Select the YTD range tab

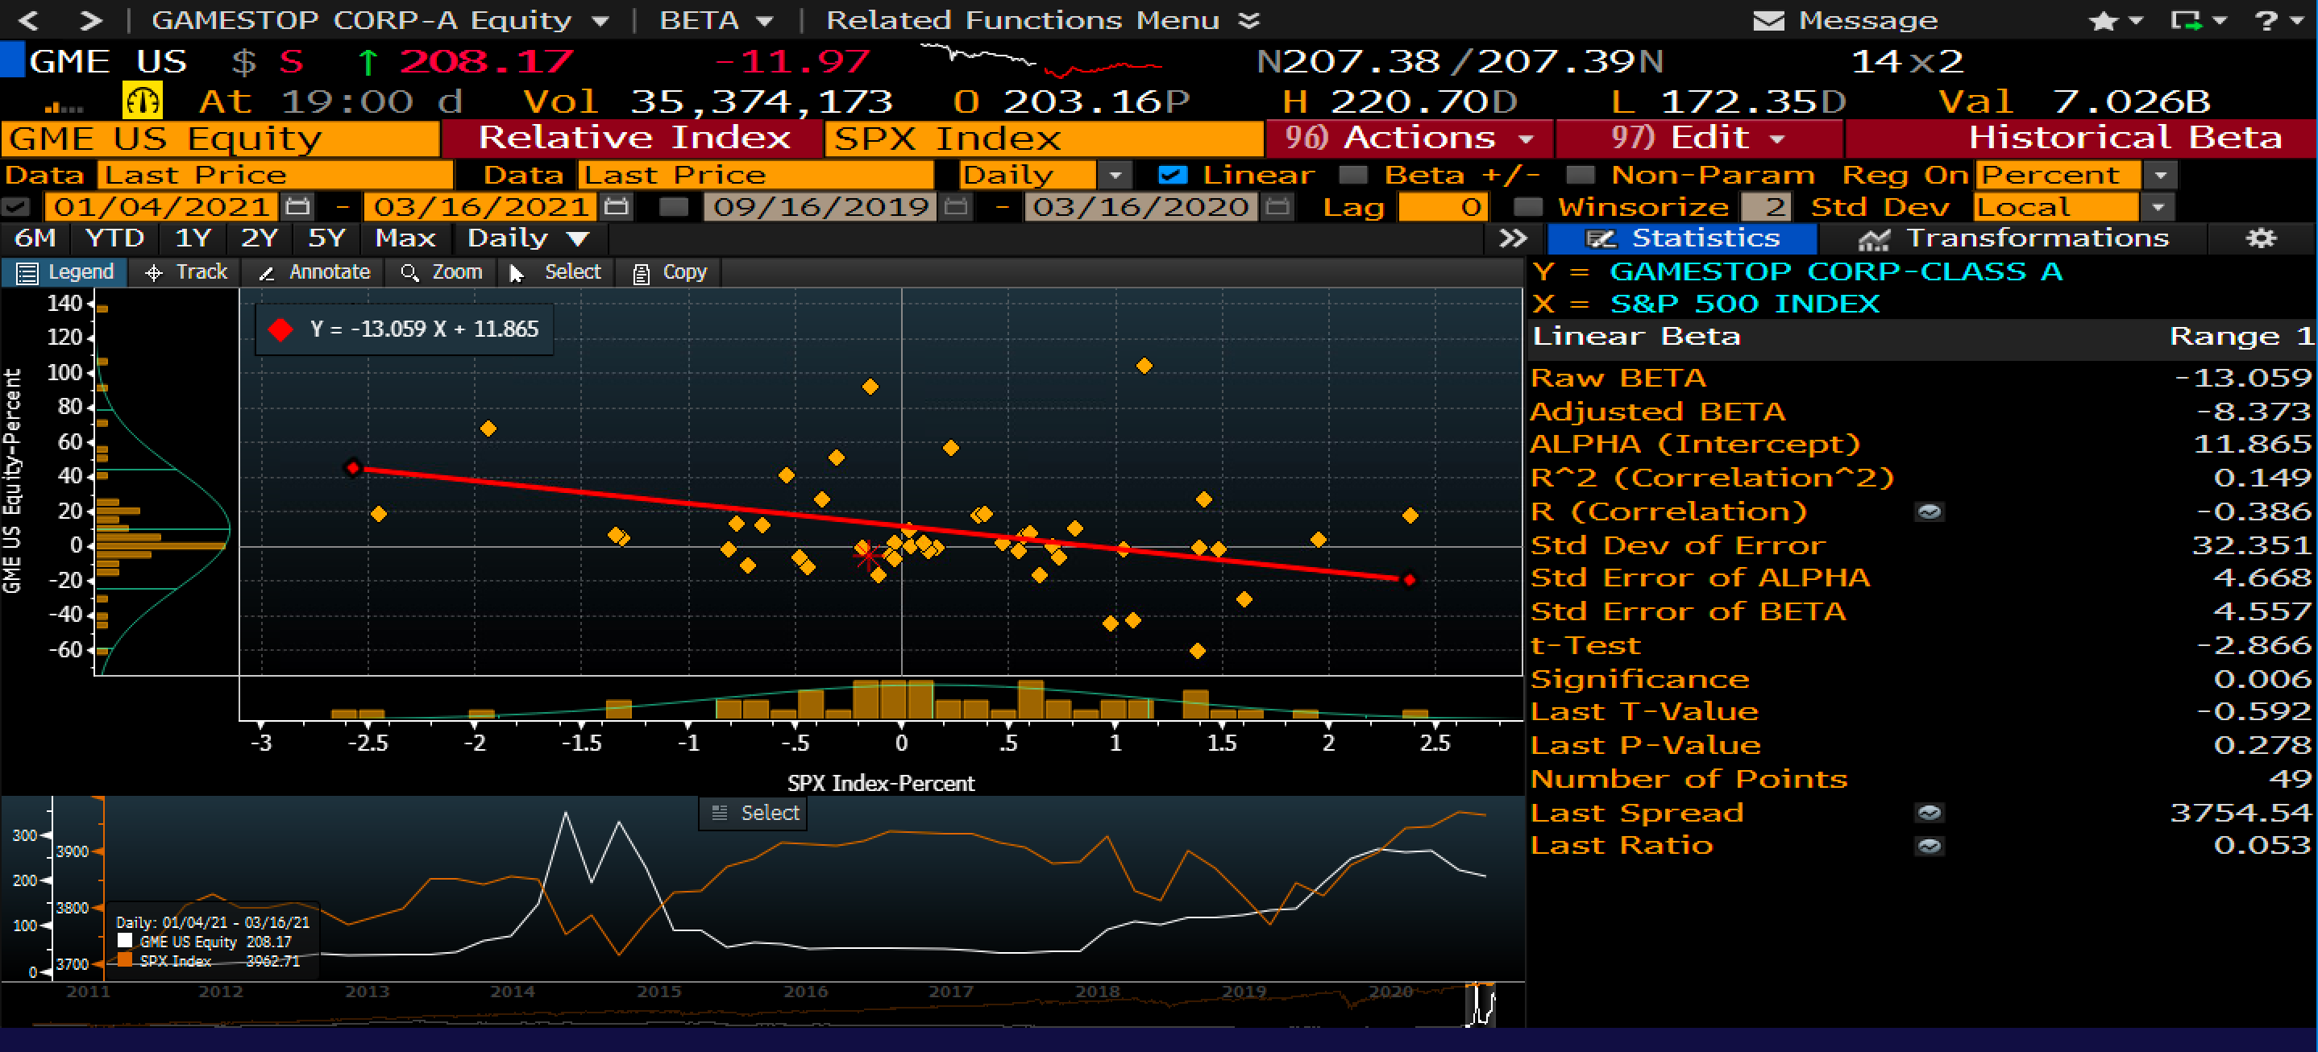(115, 238)
